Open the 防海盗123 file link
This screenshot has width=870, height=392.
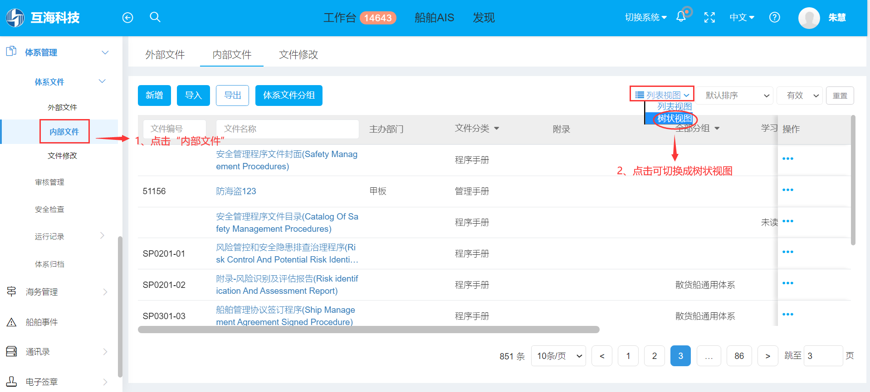click(x=236, y=191)
